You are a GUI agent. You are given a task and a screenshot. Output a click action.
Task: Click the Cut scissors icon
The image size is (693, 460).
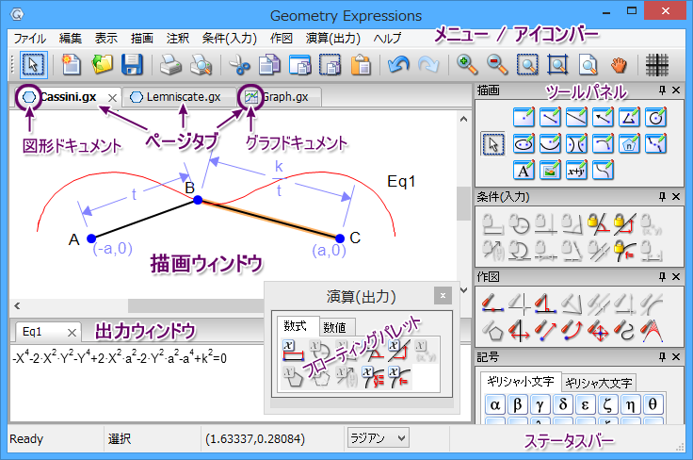240,65
